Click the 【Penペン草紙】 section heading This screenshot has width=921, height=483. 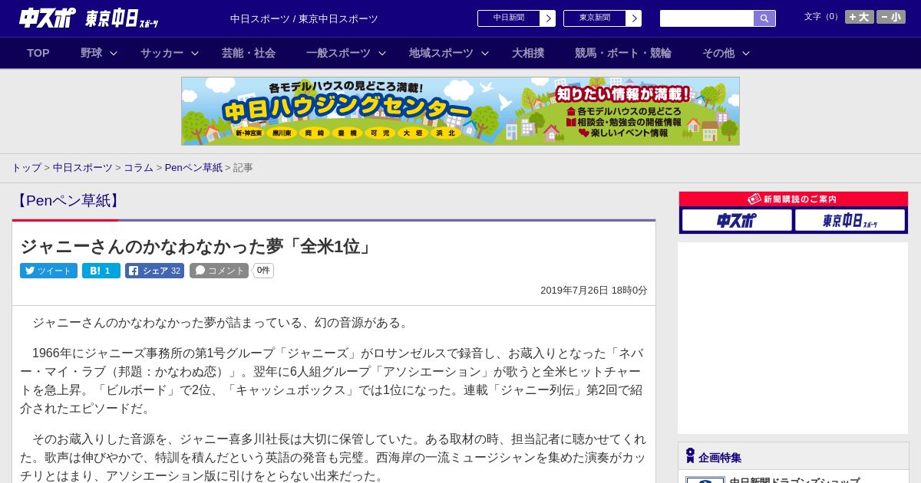tap(68, 201)
